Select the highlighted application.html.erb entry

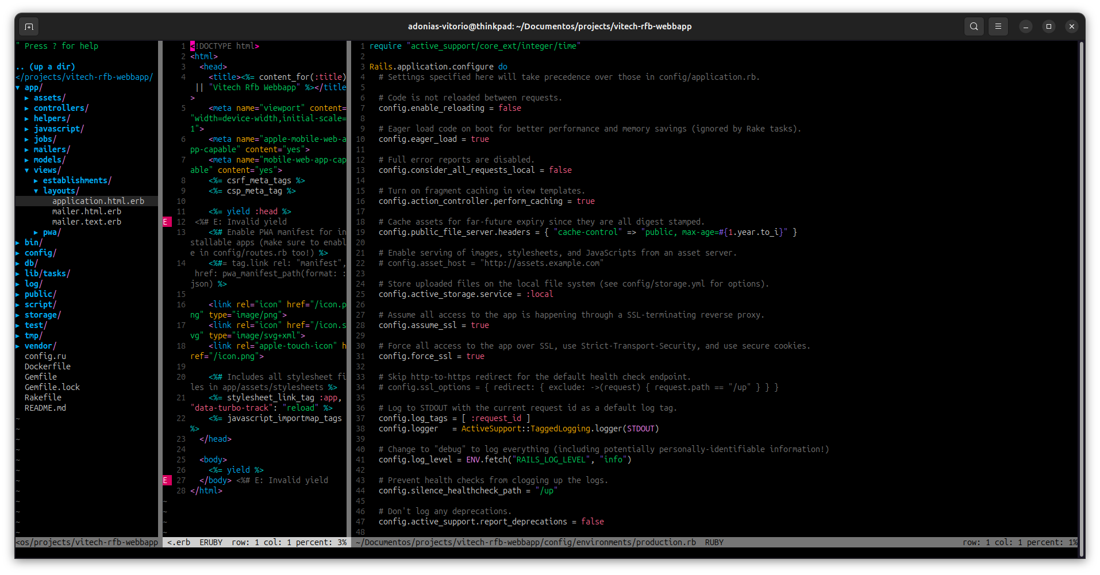pos(99,201)
